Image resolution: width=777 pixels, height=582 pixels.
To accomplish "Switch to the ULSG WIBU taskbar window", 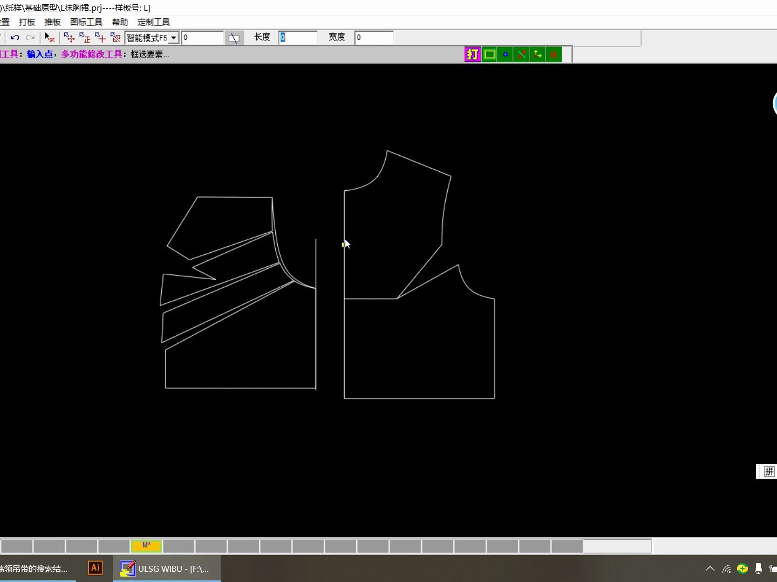I will 167,569.
